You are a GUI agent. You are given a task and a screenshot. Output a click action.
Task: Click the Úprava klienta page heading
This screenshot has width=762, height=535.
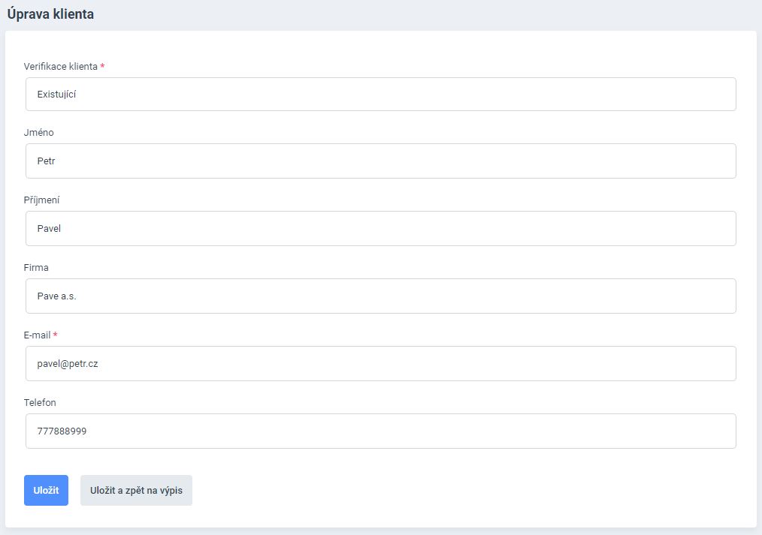pyautogui.click(x=50, y=14)
